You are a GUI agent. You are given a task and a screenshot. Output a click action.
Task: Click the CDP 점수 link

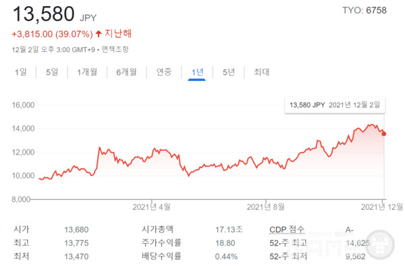click(286, 230)
